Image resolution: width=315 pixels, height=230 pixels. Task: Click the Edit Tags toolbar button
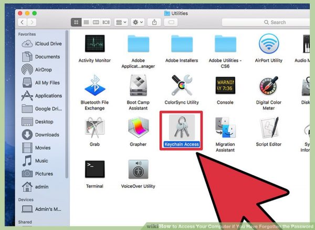coord(171,22)
